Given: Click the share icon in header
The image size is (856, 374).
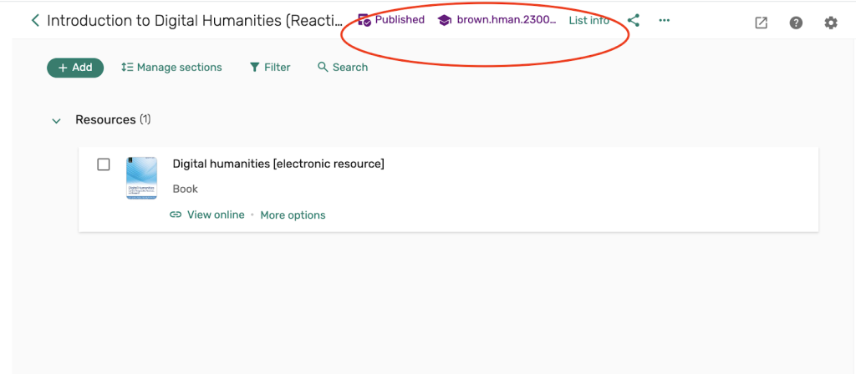Looking at the screenshot, I should (634, 21).
